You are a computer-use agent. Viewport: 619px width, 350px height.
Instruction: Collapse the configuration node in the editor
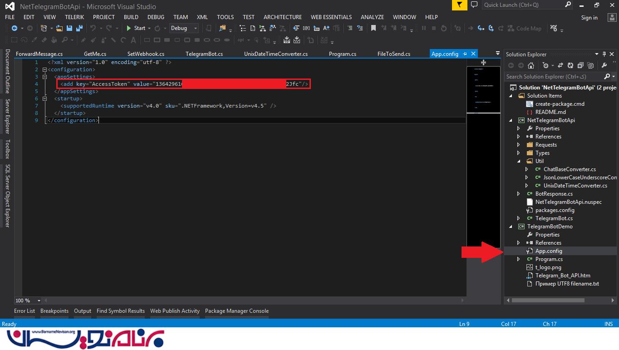pos(44,69)
